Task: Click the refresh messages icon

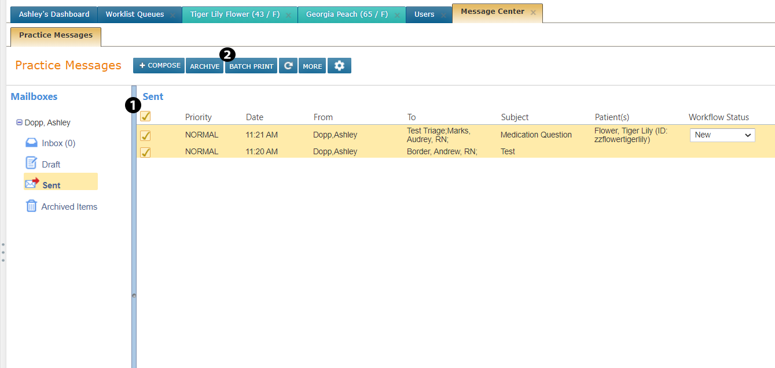Action: 288,66
